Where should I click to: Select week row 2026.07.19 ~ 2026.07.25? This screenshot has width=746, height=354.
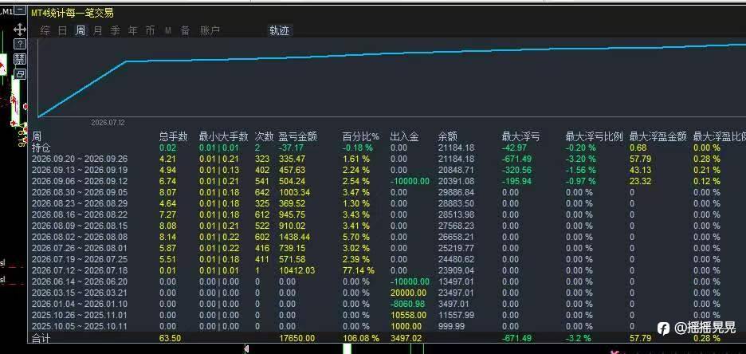(80, 259)
